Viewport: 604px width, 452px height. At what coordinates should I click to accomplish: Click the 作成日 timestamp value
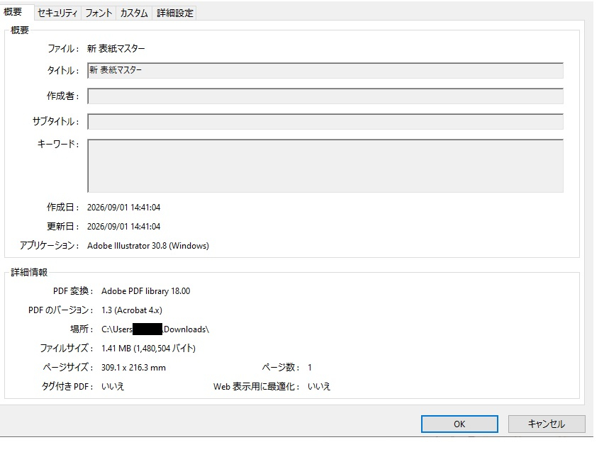(123, 207)
